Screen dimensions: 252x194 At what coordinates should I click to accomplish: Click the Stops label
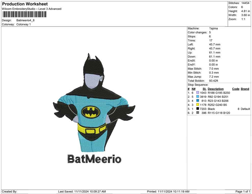(192, 36)
